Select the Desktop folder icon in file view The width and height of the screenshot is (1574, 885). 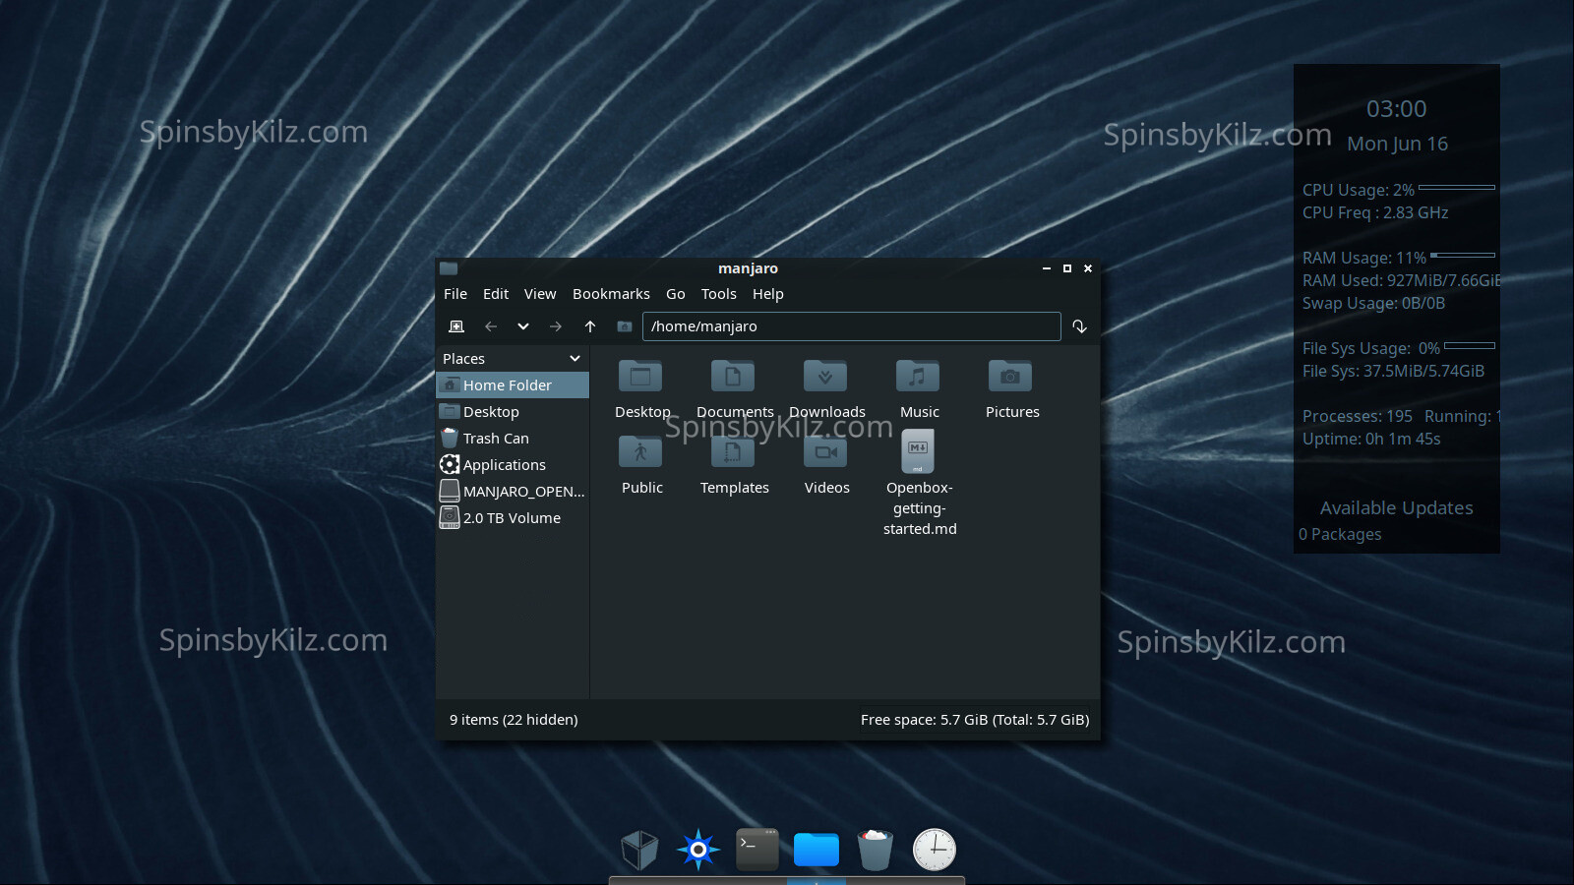point(640,376)
